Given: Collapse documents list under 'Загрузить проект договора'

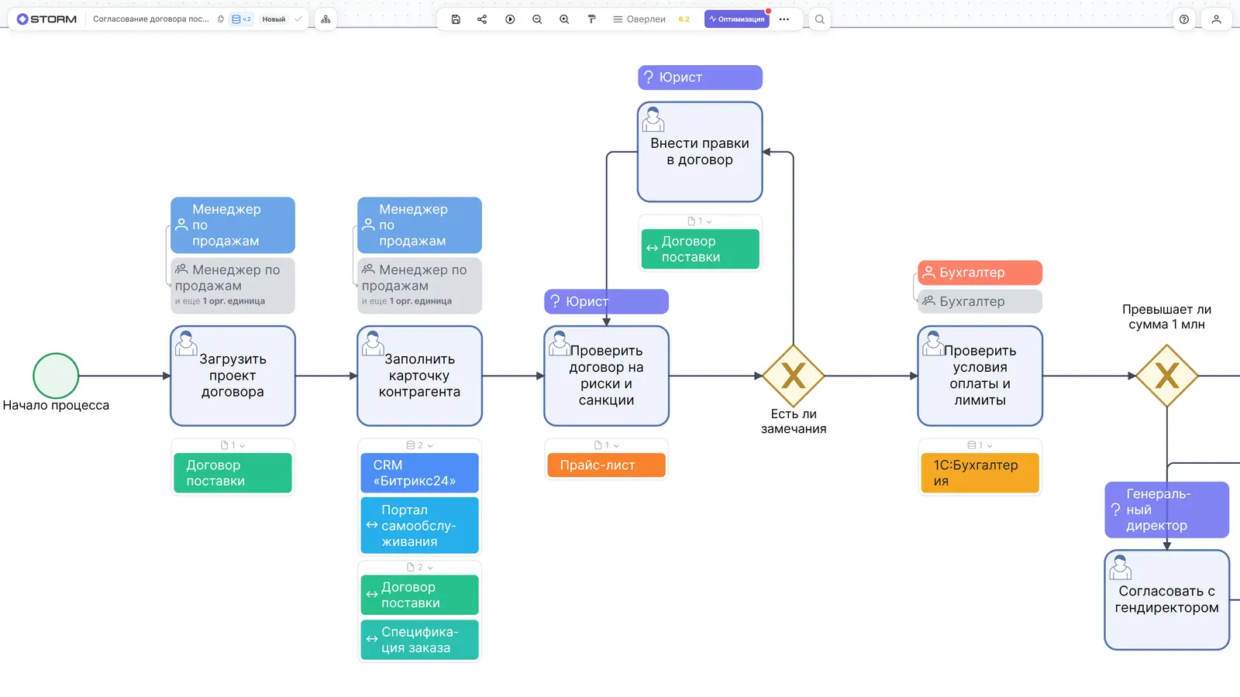Looking at the screenshot, I should [232, 445].
